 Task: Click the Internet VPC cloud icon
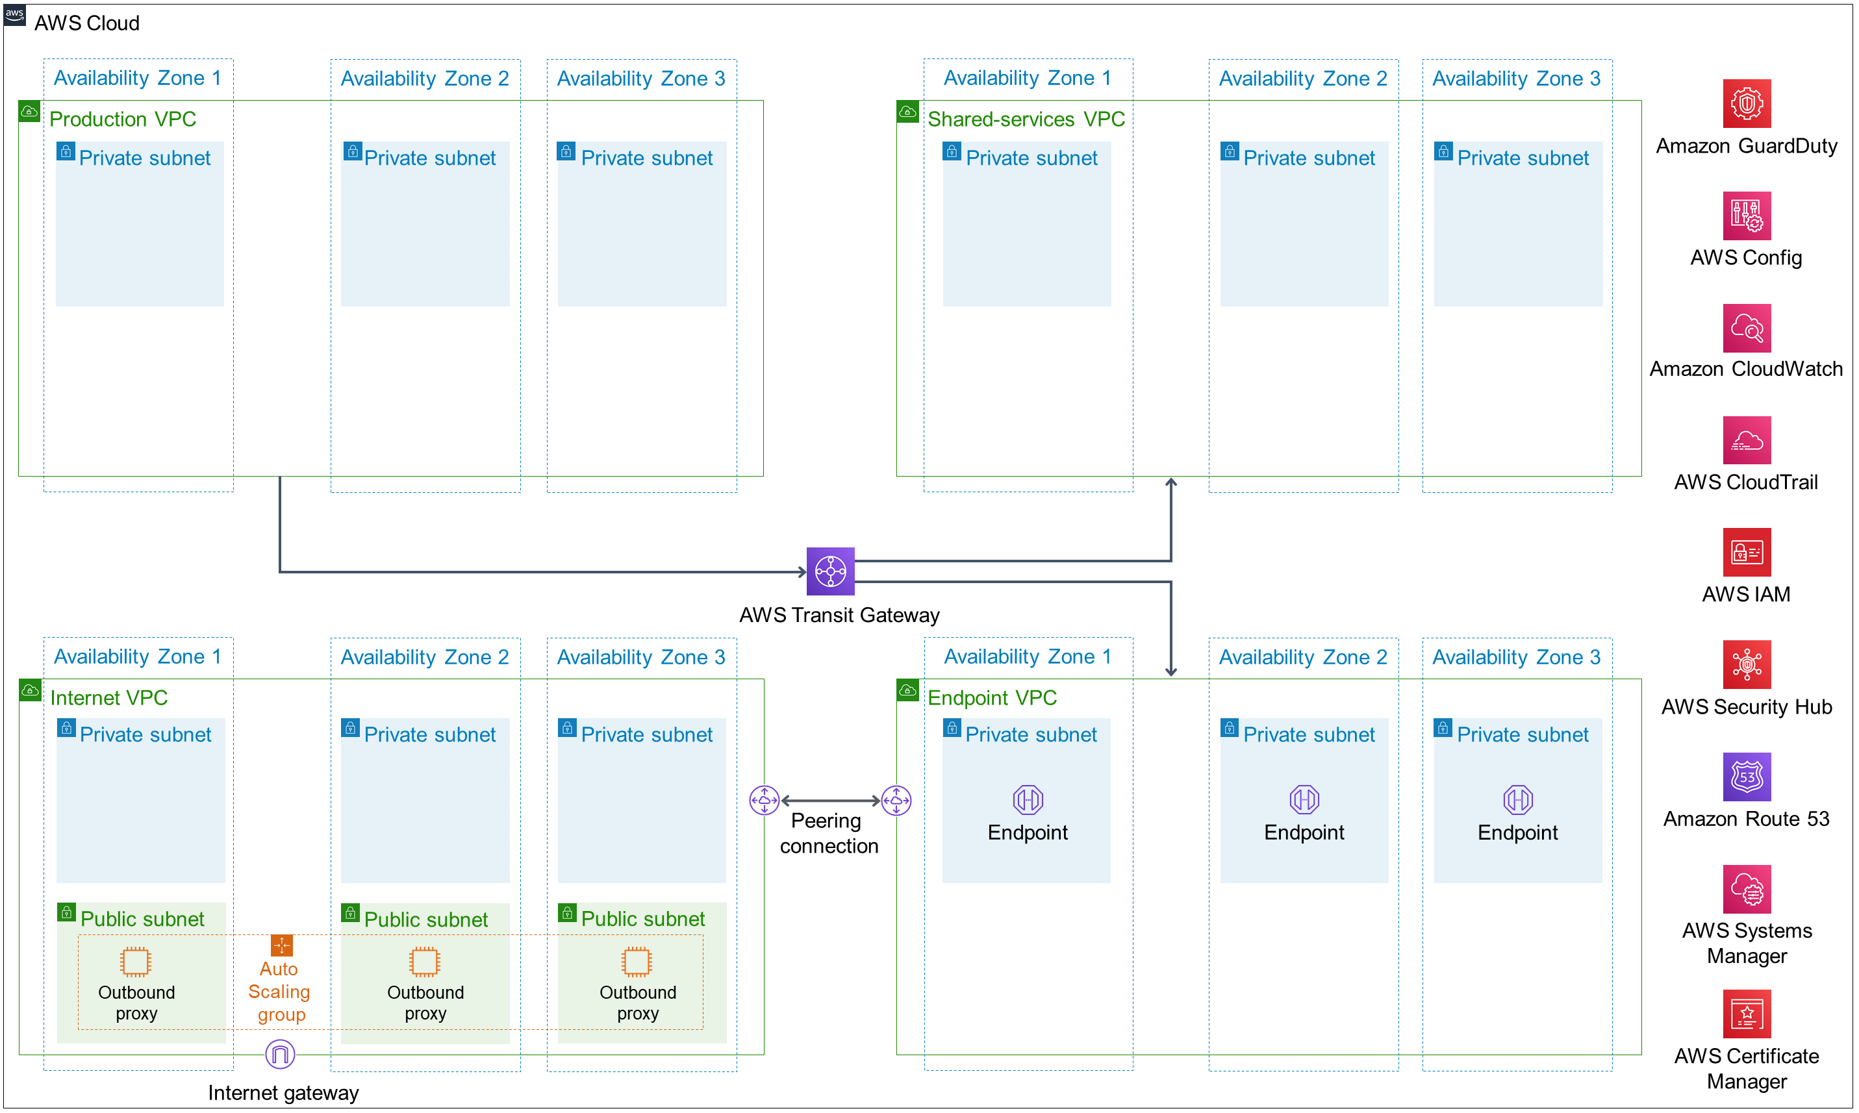click(x=30, y=691)
